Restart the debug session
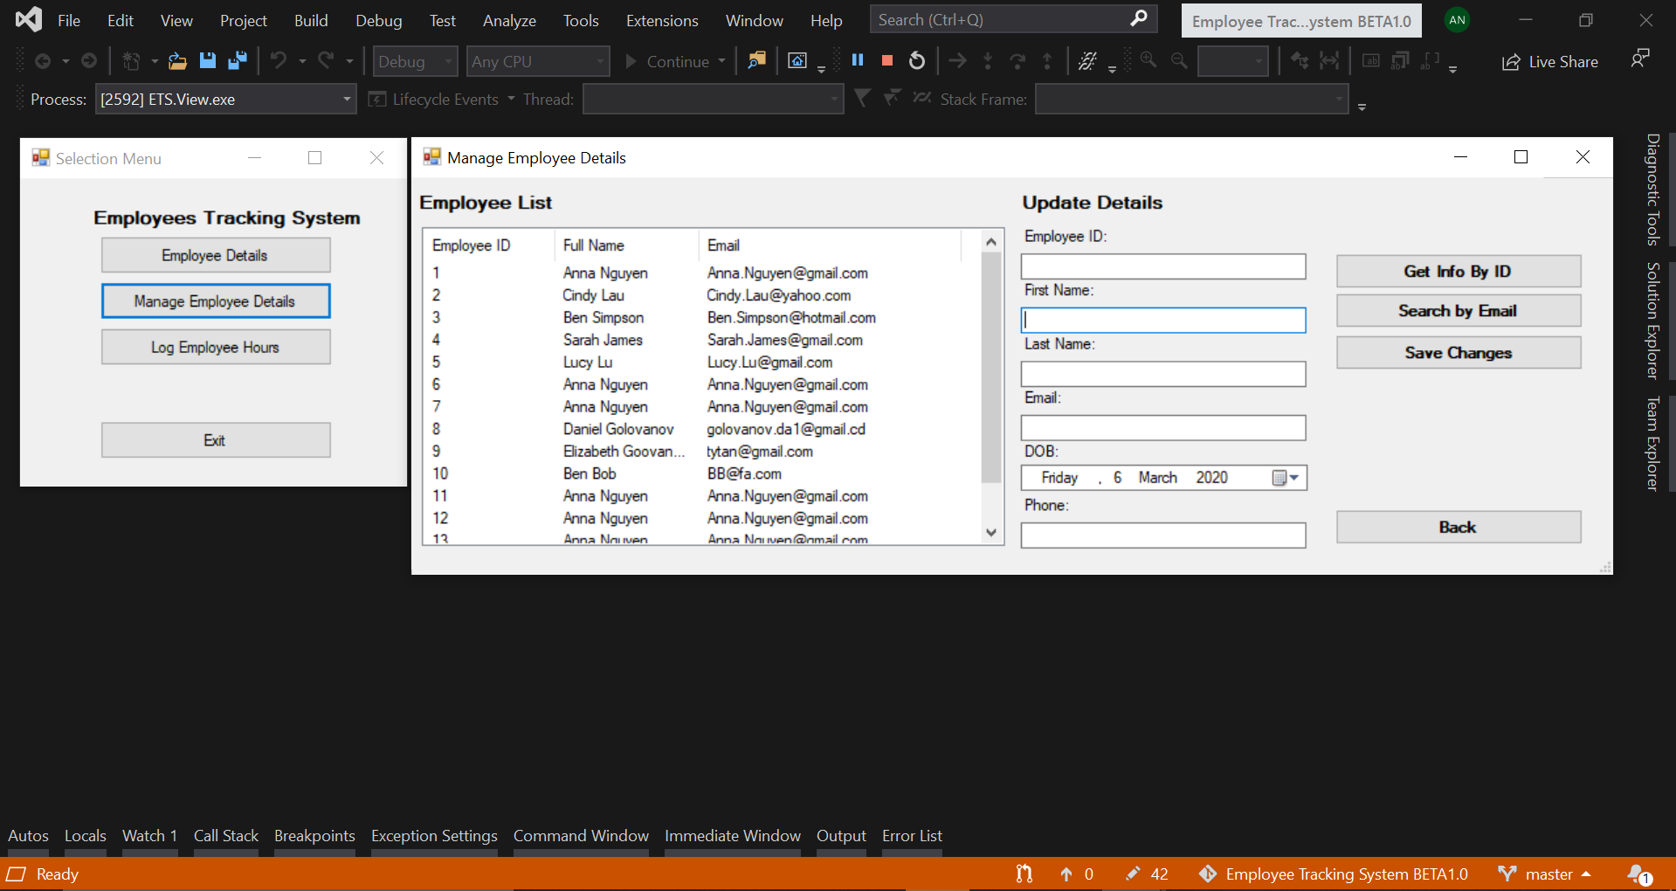The height and width of the screenshot is (891, 1676). pyautogui.click(x=917, y=60)
